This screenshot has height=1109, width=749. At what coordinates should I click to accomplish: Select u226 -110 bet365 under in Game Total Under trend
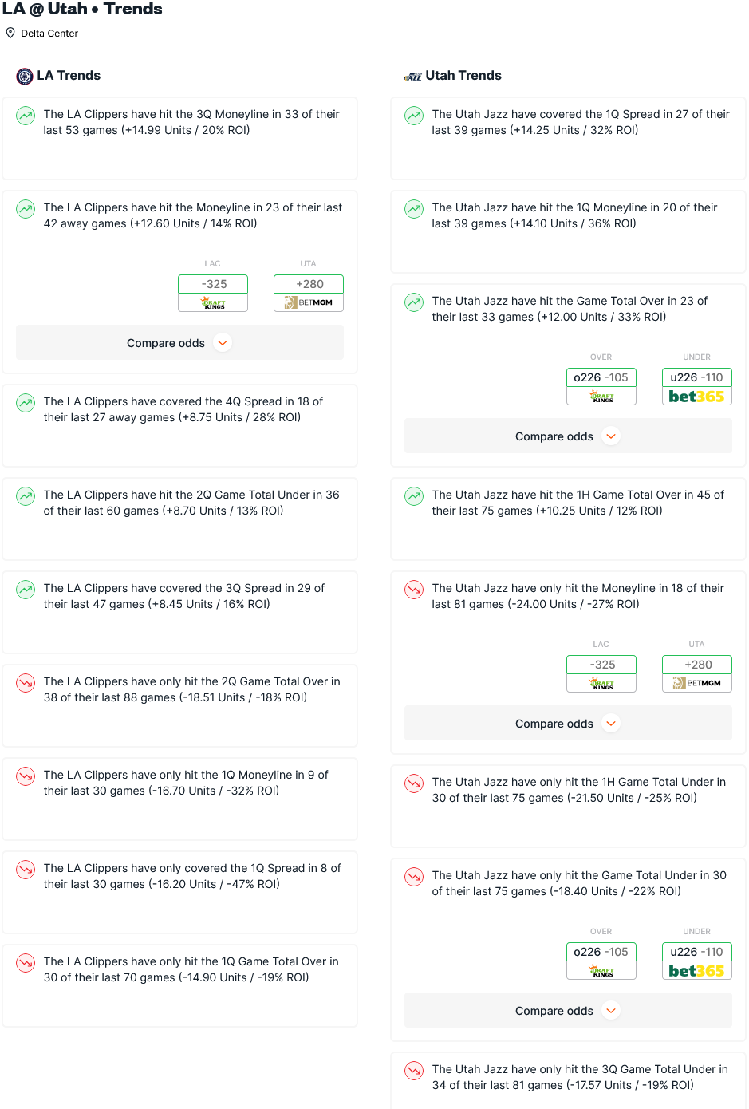(697, 961)
